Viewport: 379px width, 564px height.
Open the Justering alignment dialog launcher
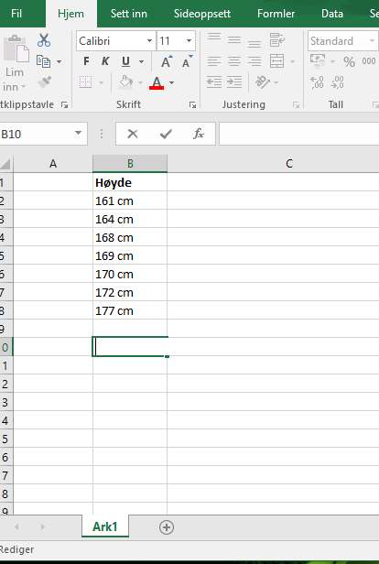(x=296, y=104)
